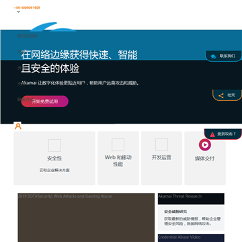Click the Akamai wave logo
Image resolution: width=242 pixels, height=242 pixels.
click(x=53, y=26)
